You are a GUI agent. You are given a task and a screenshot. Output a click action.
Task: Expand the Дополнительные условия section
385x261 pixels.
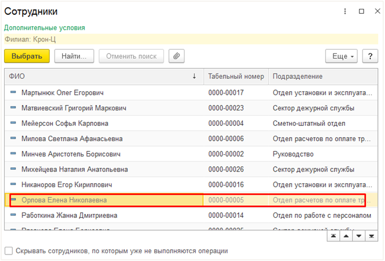click(x=44, y=27)
